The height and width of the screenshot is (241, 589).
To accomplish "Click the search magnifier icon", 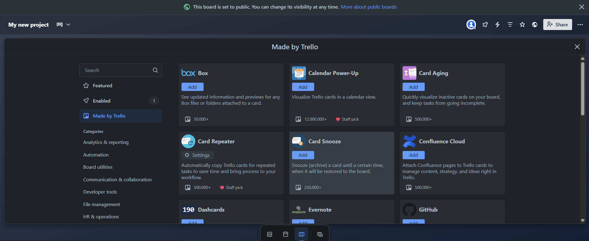I will click(x=155, y=70).
